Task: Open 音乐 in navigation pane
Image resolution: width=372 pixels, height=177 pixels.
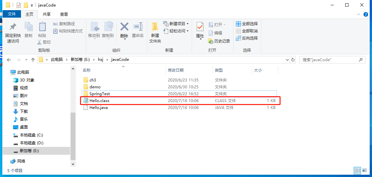Action: click(x=20, y=119)
